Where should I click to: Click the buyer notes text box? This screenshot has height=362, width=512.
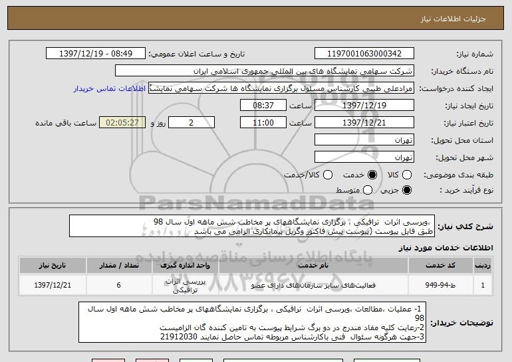click(253, 322)
